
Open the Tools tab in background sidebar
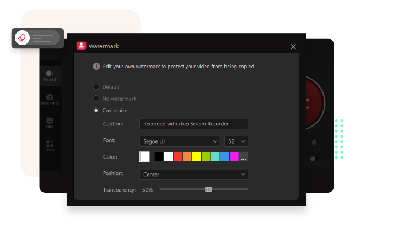pos(50,146)
